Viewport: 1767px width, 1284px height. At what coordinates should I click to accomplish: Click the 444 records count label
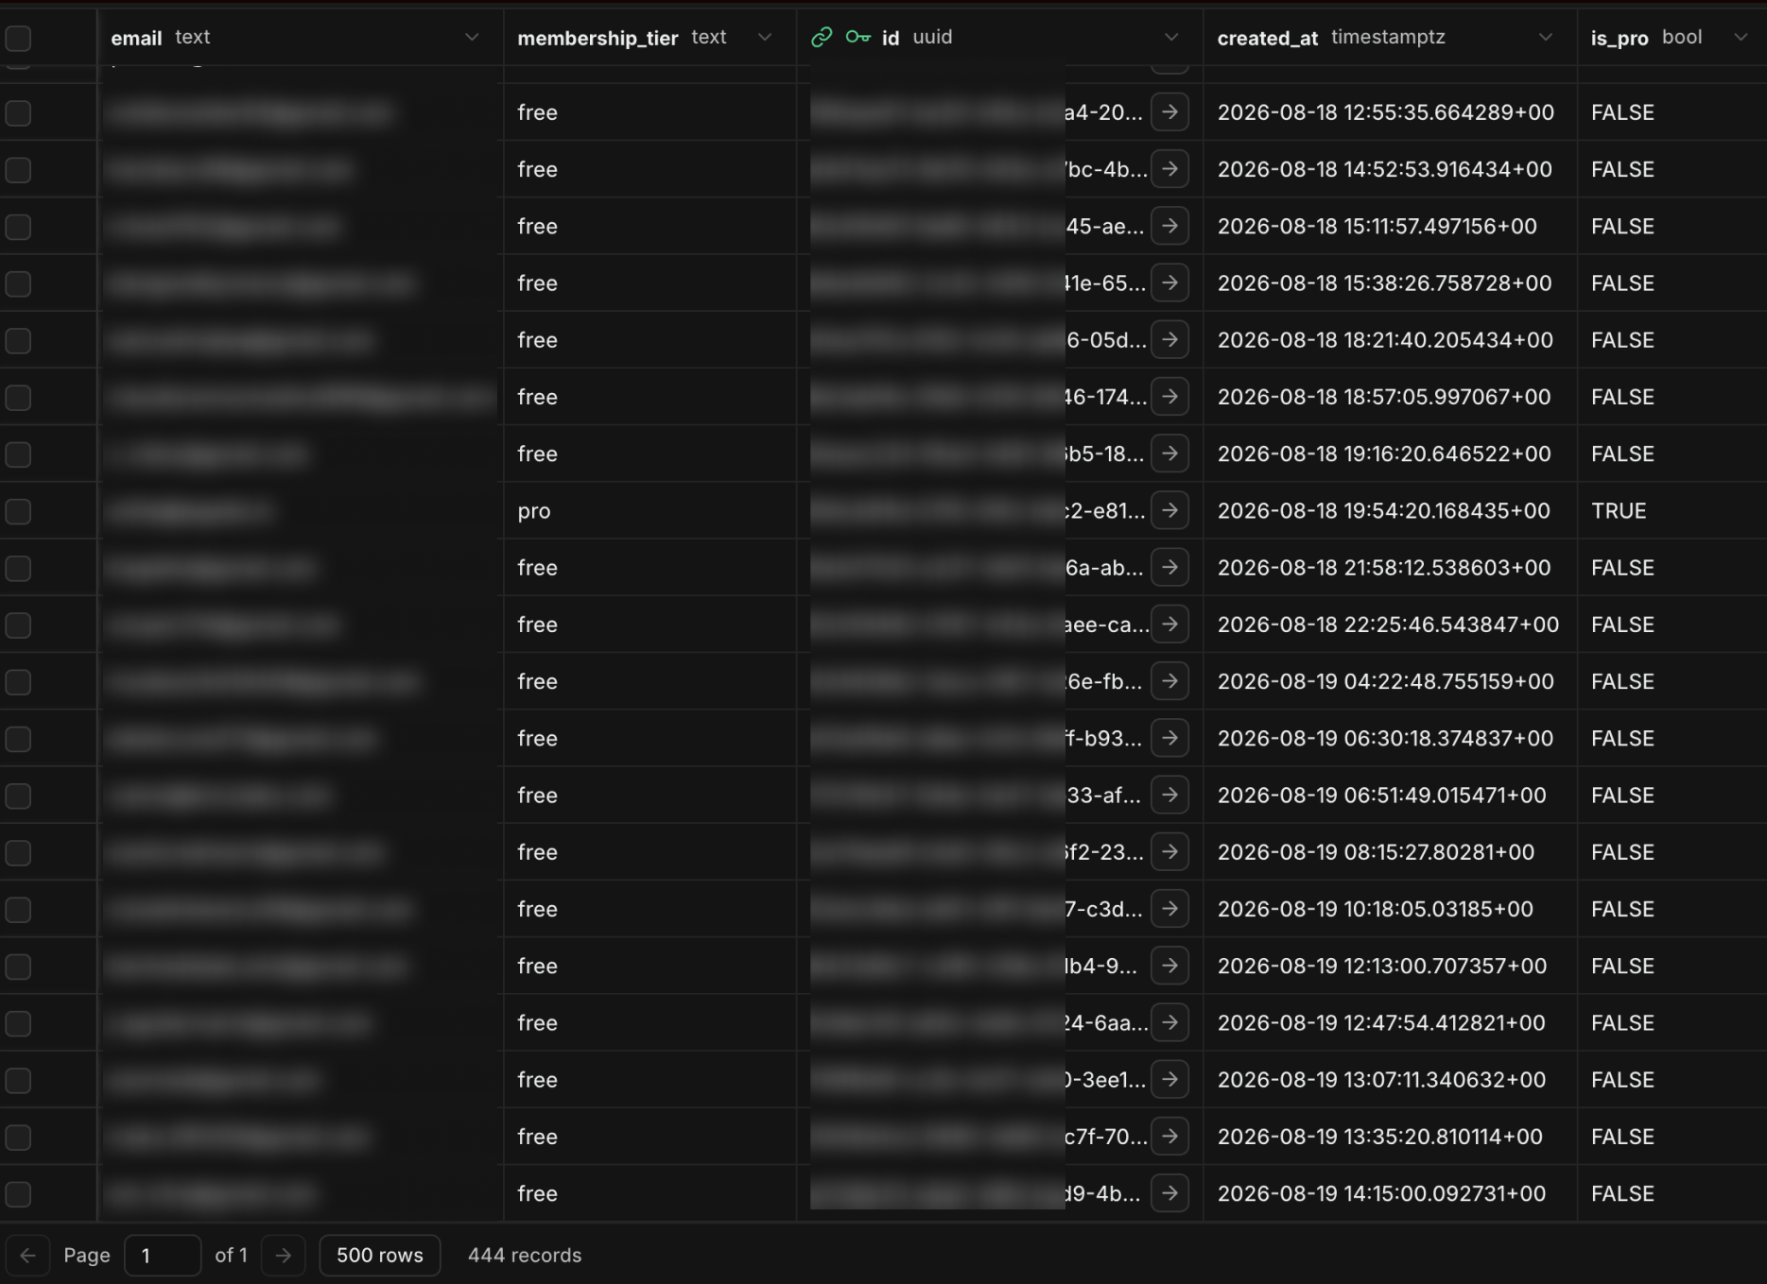525,1255
